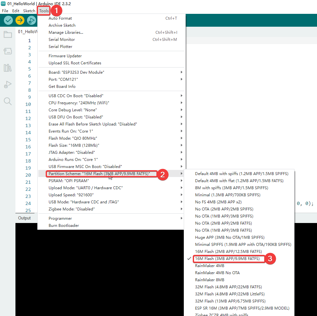Select No OTA (2MB APP/2MB SPIFFS)
This screenshot has height=316, width=317.
coord(239,209)
